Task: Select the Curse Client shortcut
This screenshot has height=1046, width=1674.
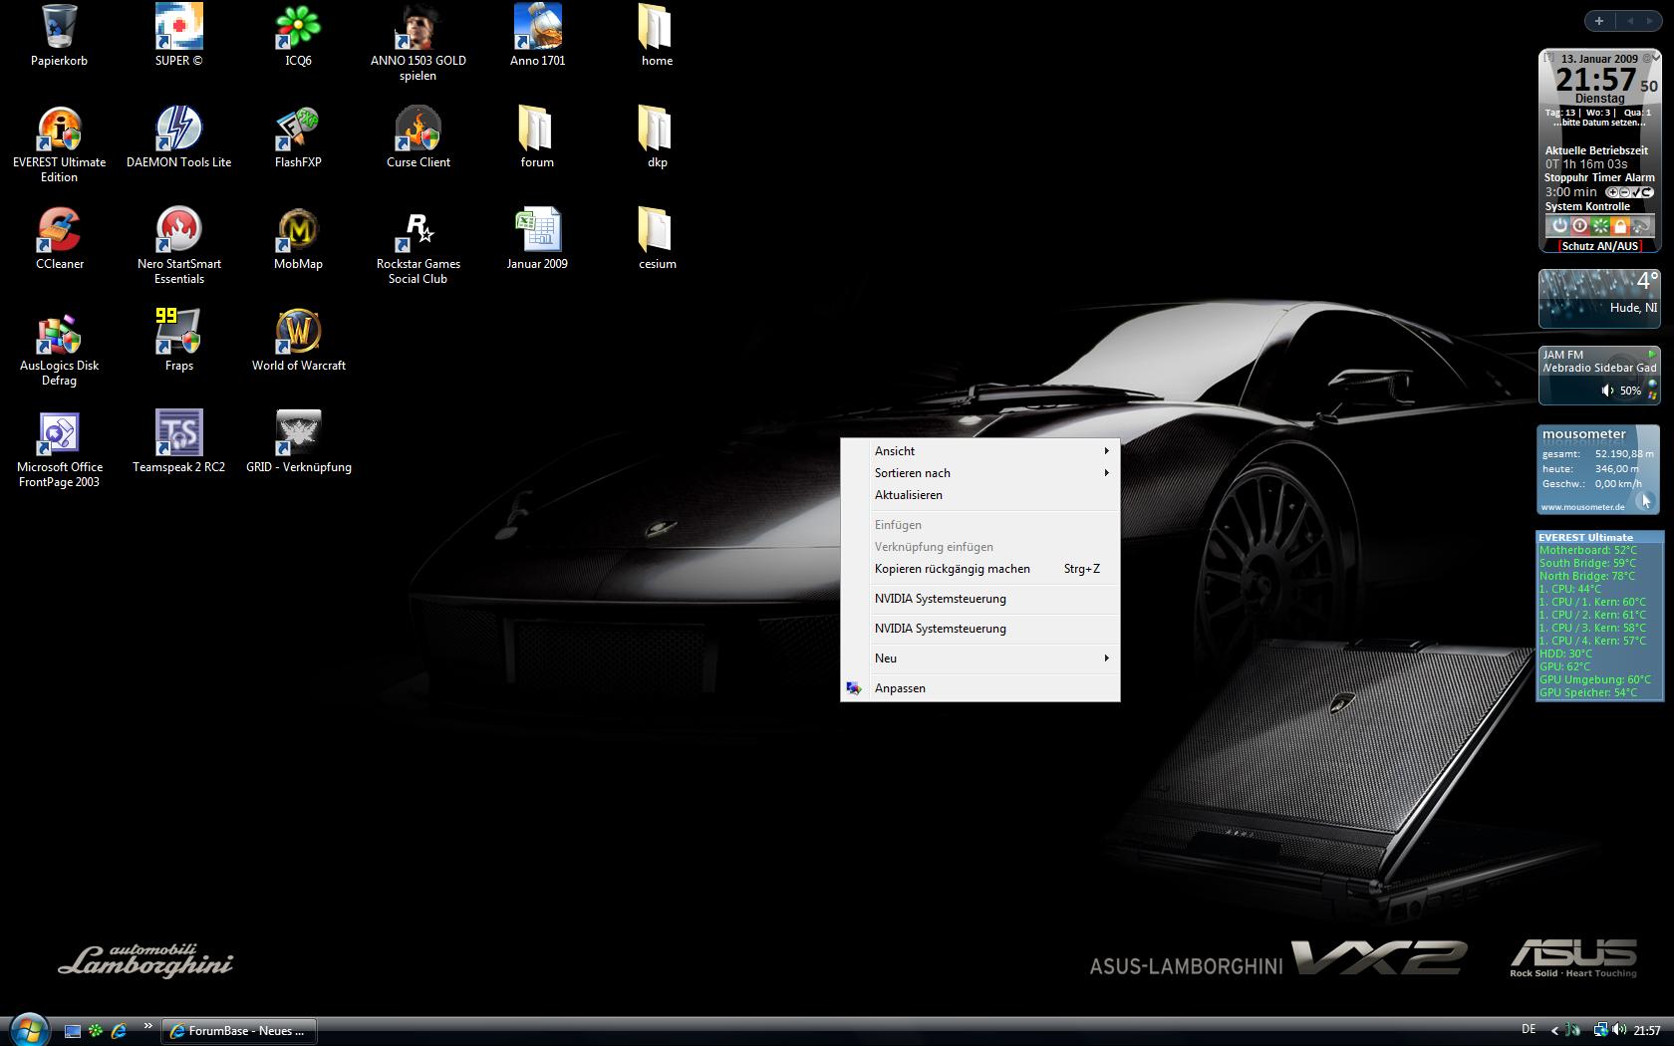Action: [x=418, y=137]
